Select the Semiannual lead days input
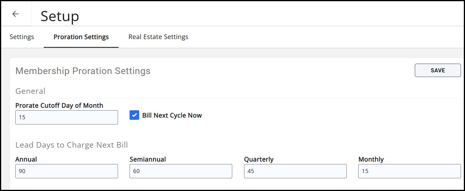 click(x=181, y=171)
